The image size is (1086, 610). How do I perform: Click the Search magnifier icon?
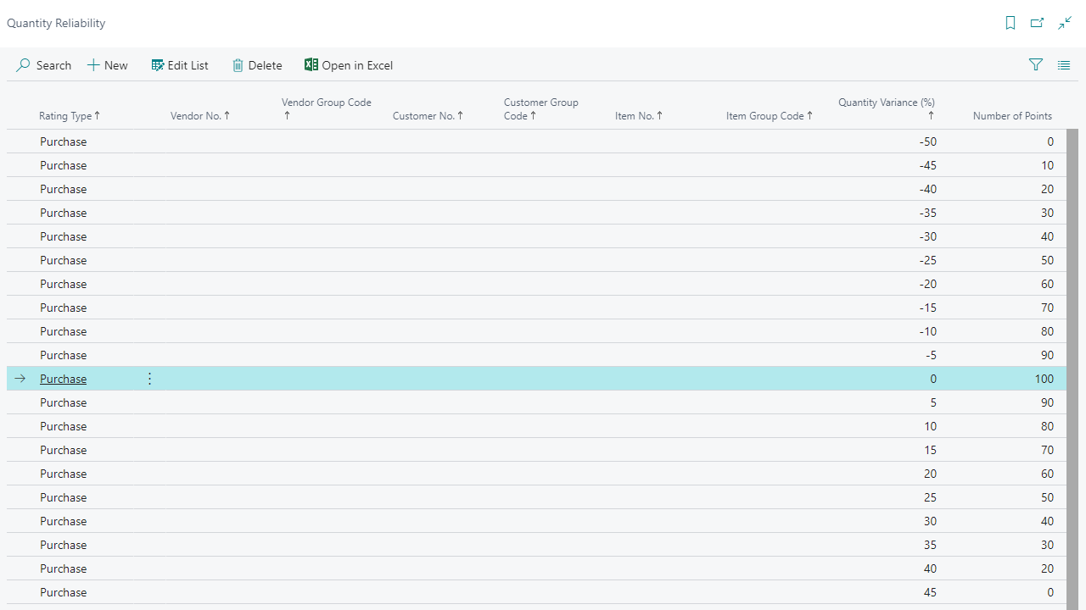point(24,65)
